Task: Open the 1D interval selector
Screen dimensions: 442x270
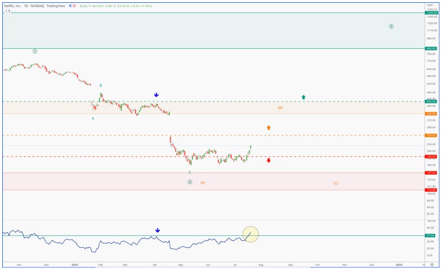Action: coord(26,5)
